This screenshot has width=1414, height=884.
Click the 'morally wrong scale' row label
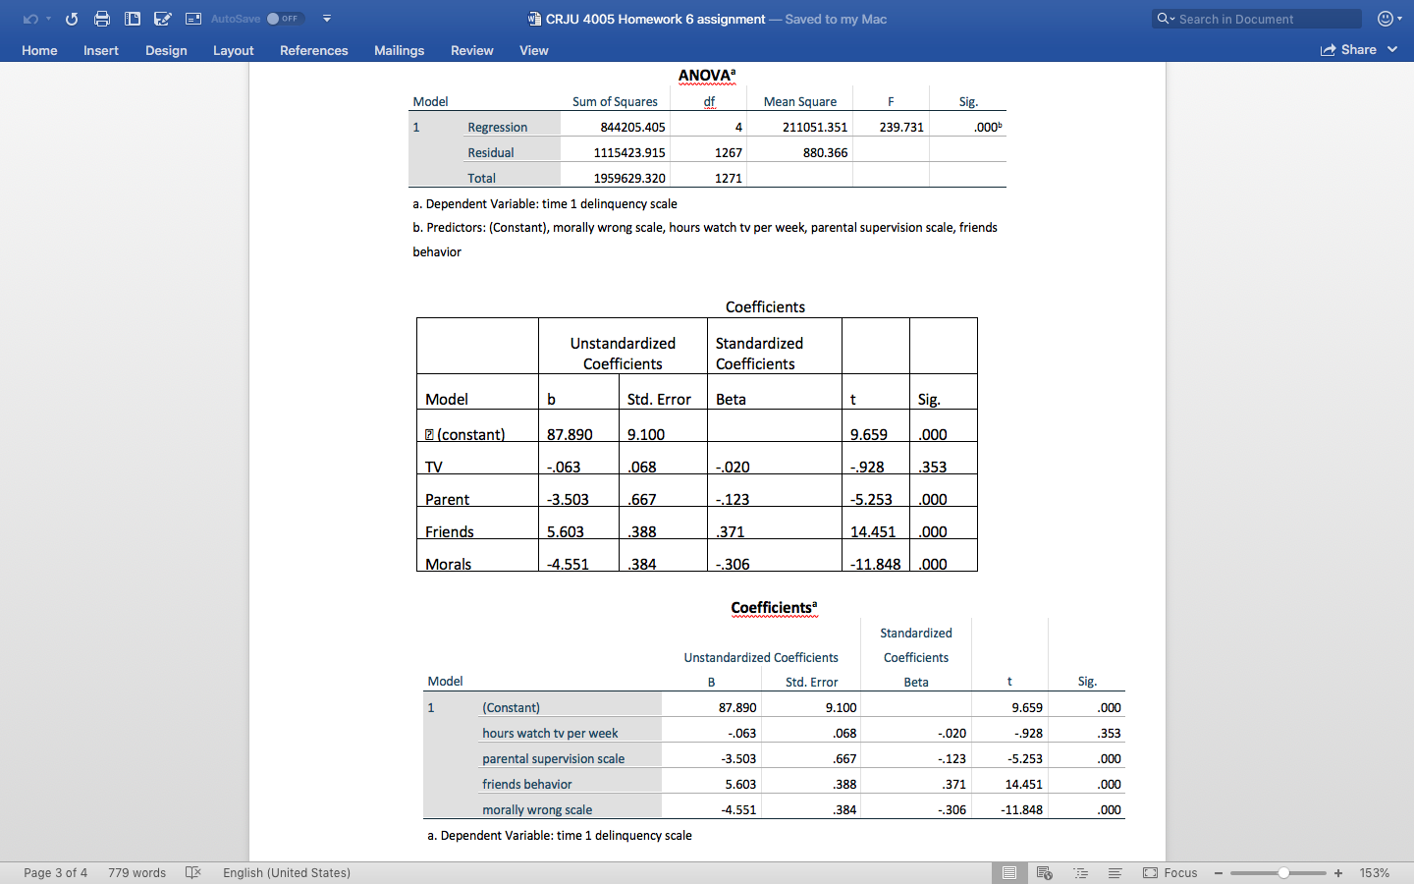[537, 809]
